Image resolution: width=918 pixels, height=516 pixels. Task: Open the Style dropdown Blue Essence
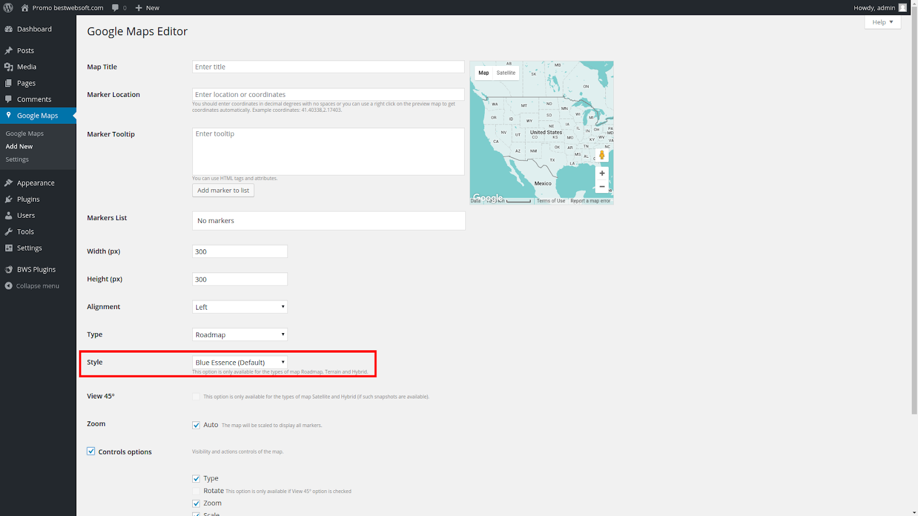pos(240,362)
